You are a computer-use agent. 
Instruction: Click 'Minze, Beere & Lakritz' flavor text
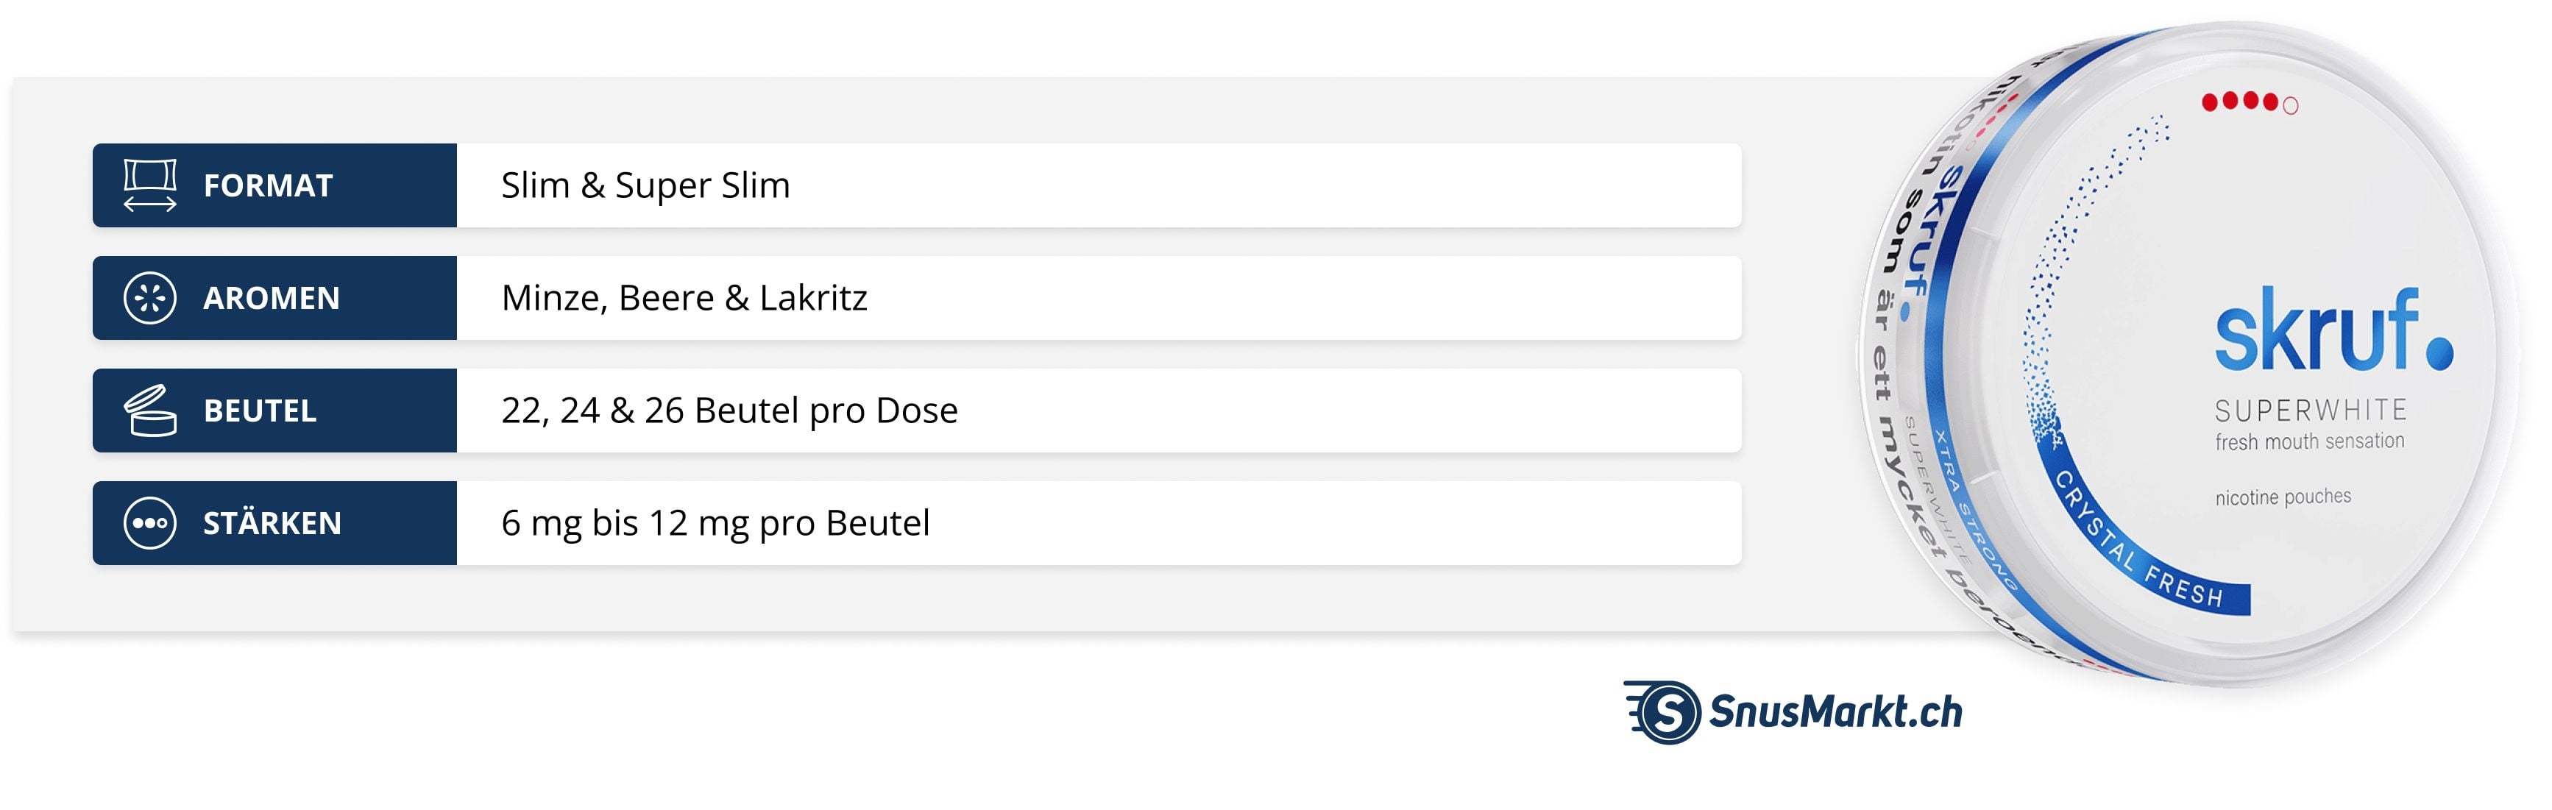click(684, 299)
